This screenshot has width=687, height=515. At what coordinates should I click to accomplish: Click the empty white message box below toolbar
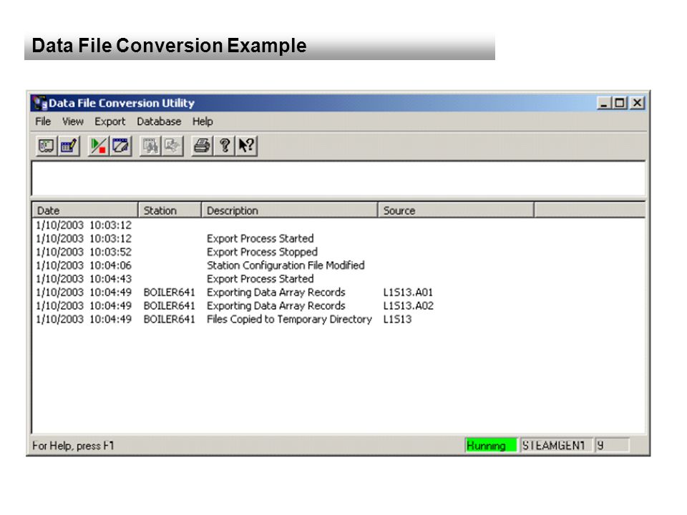tap(338, 179)
